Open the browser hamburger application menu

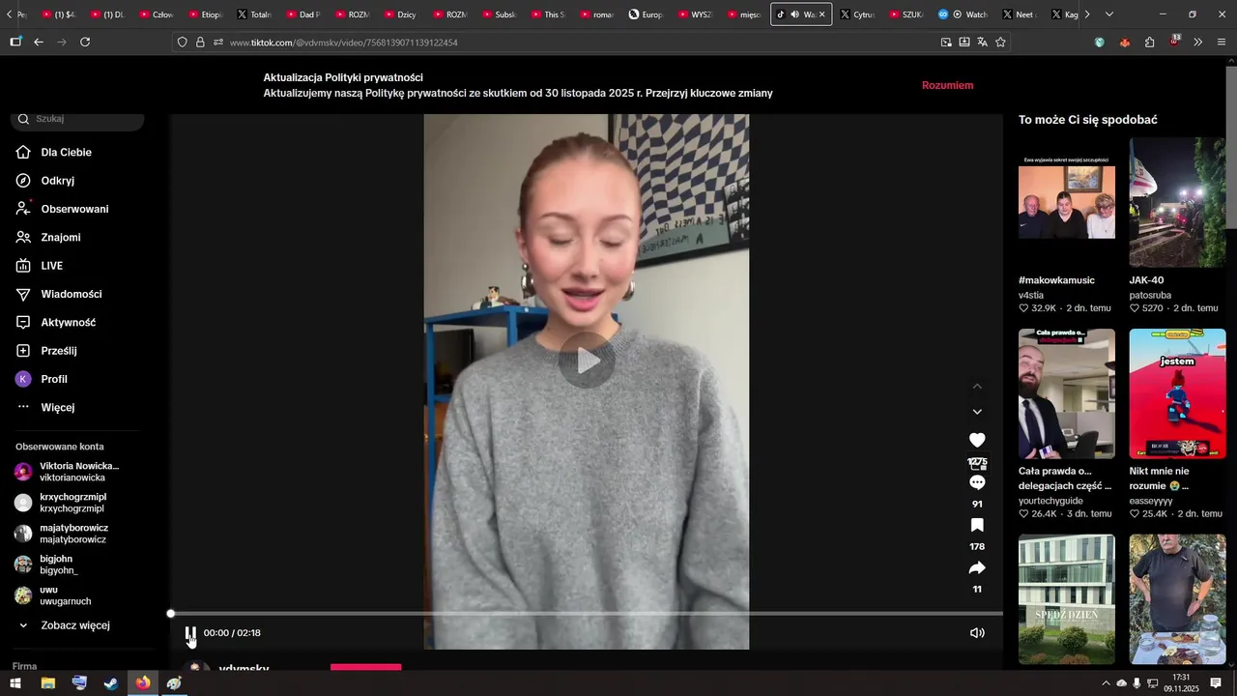point(1222,42)
